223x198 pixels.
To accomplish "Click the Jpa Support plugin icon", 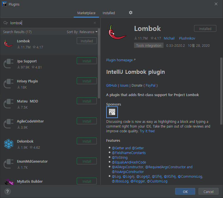I will click(x=9, y=63).
